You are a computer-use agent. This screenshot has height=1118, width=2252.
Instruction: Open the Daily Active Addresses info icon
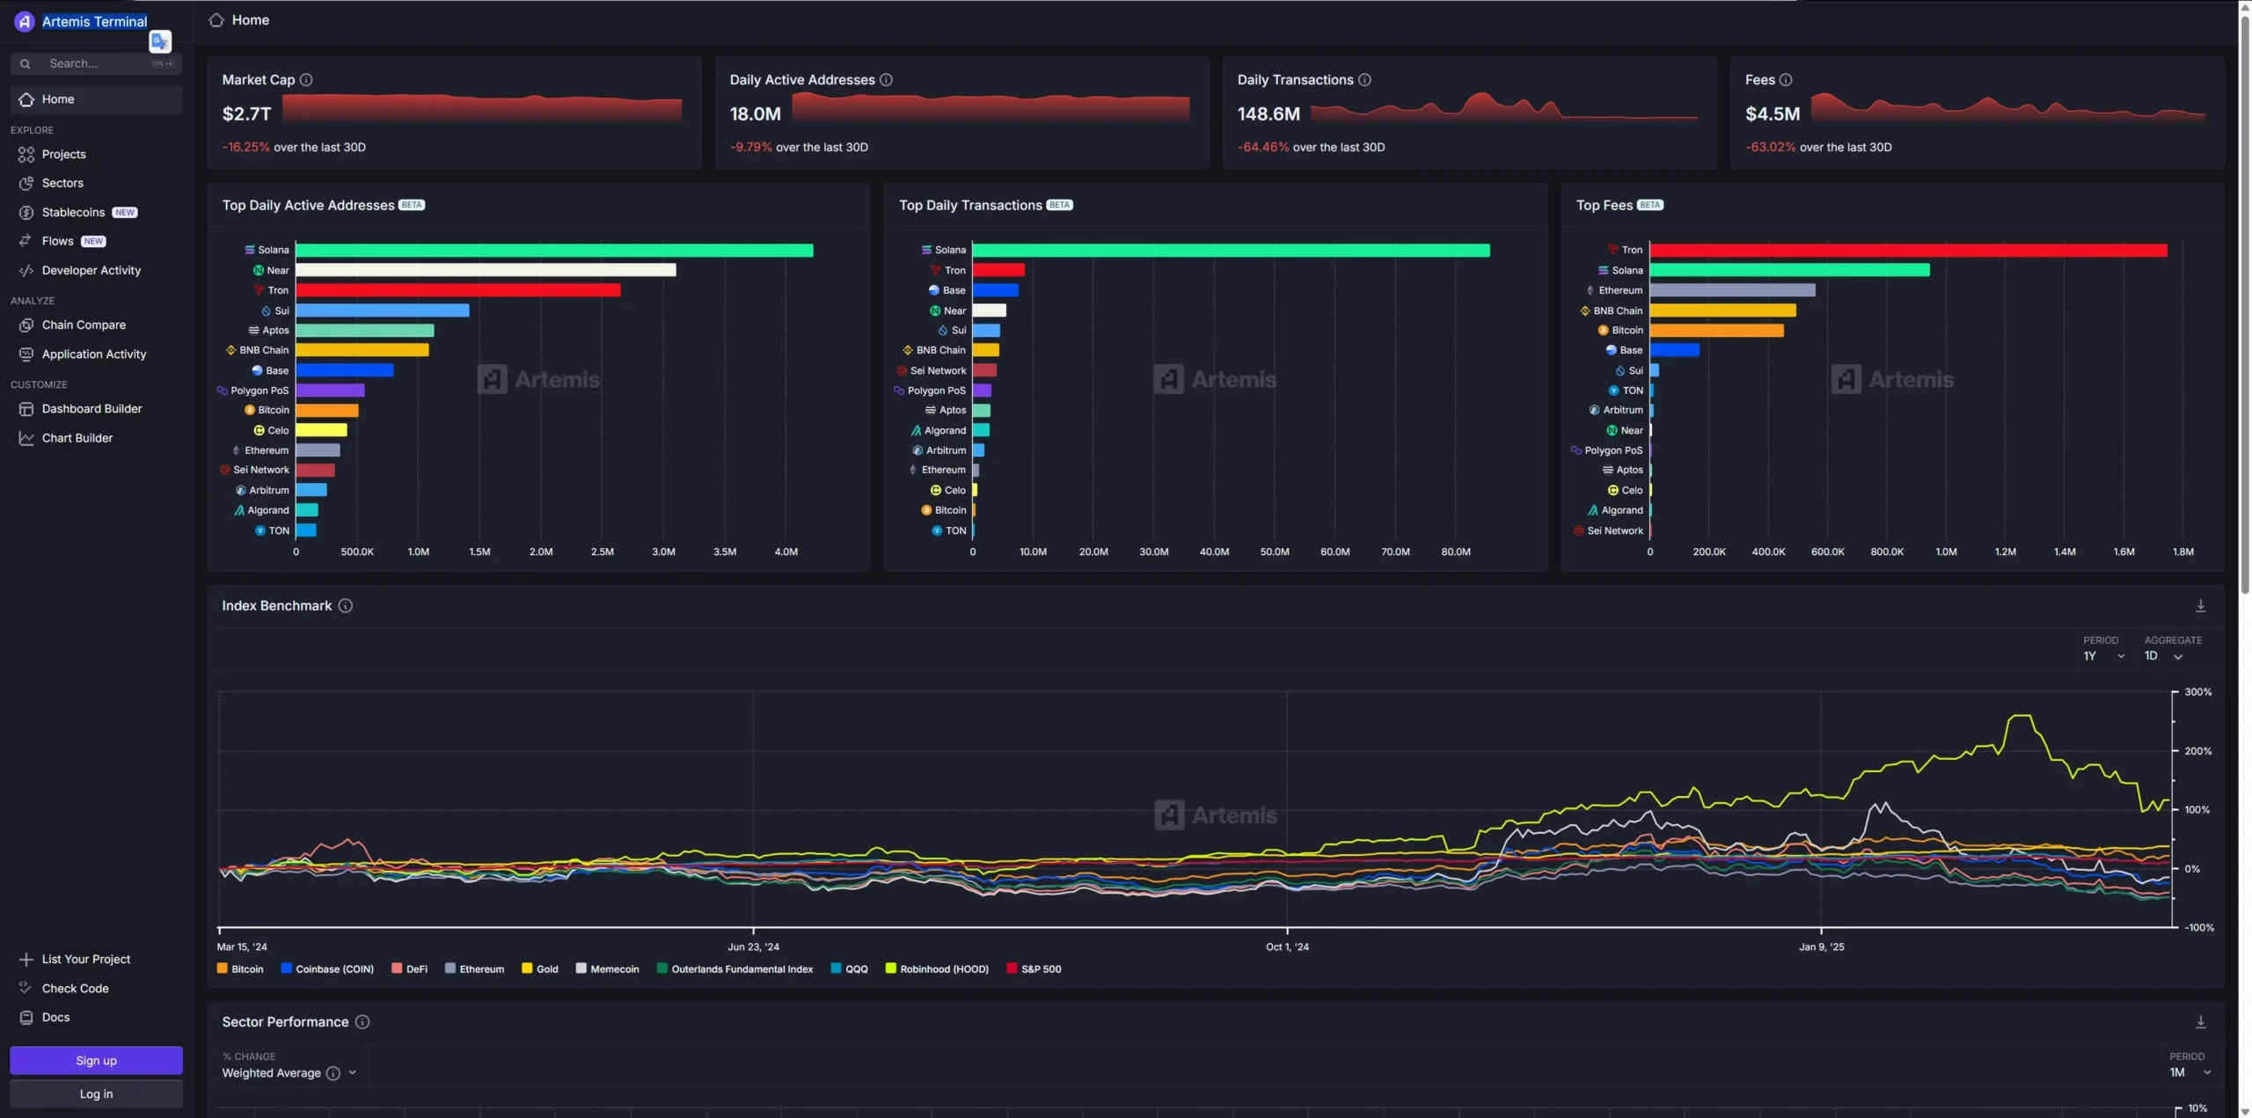887,79
